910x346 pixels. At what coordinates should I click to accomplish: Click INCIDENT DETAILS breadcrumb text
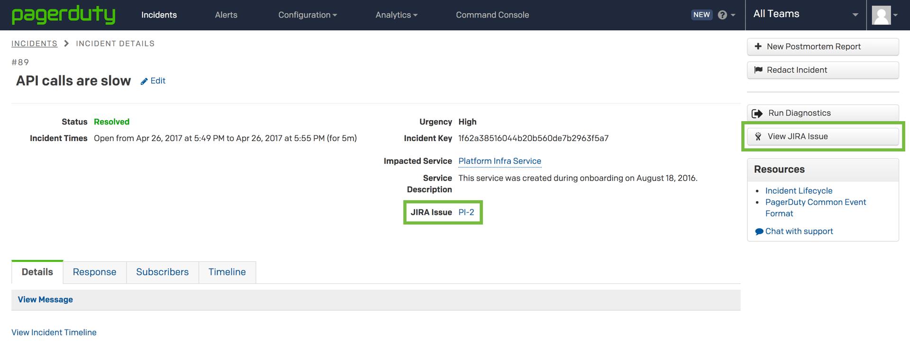[x=115, y=44]
